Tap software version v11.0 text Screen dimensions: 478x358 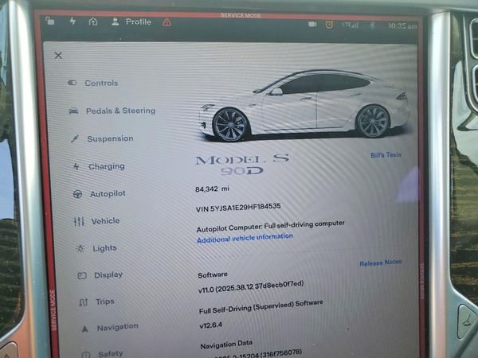[x=251, y=286]
